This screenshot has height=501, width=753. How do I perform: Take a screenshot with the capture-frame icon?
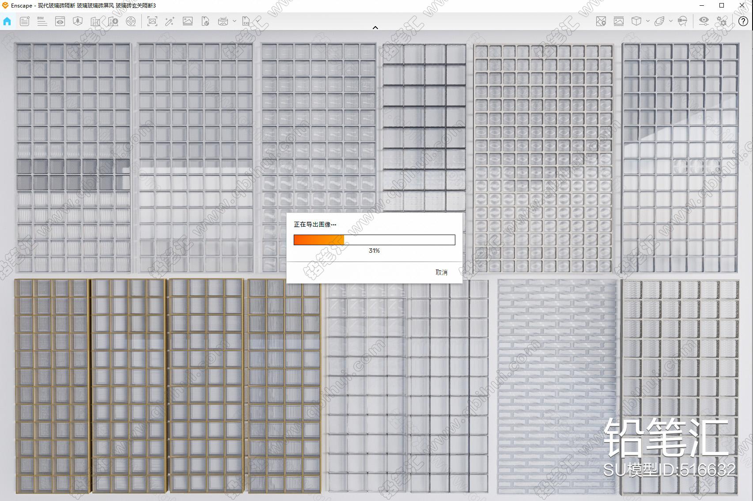click(152, 21)
